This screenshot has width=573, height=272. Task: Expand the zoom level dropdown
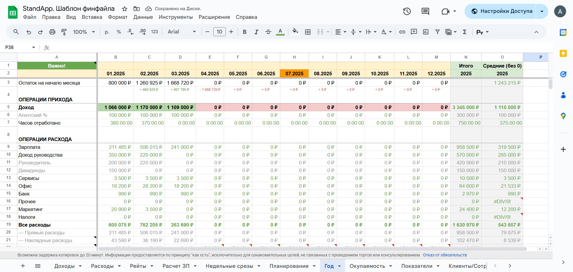click(x=84, y=32)
